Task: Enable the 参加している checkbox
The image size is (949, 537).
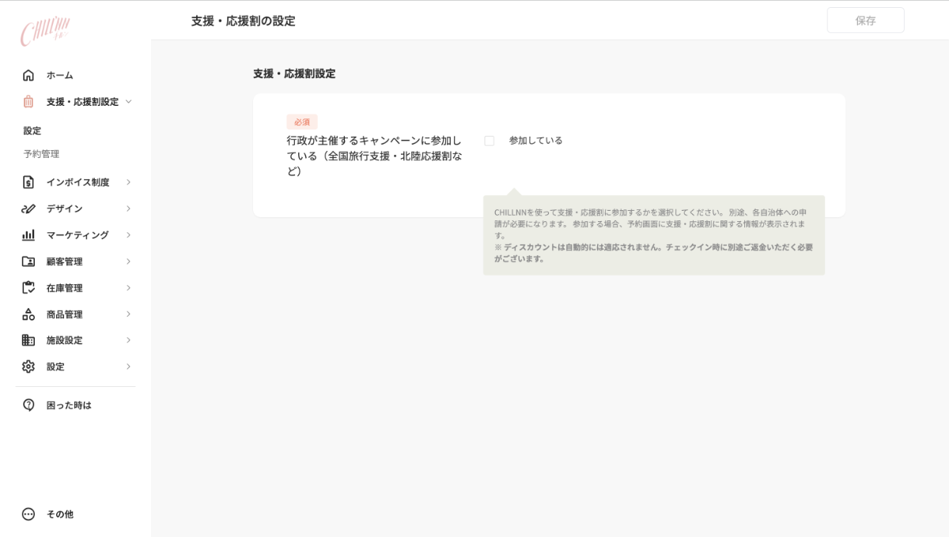Action: point(490,141)
